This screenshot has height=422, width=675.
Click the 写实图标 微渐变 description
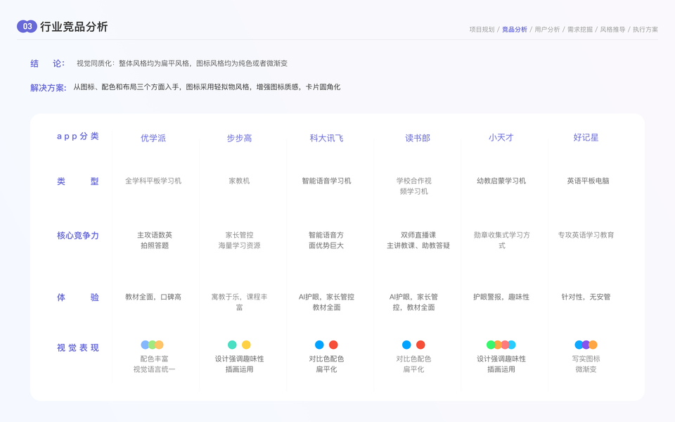click(586, 364)
